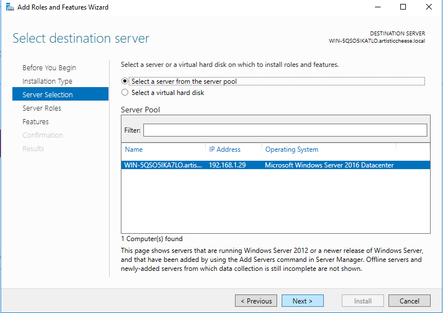This screenshot has width=443, height=313.
Task: Choose the virtual hard disk option
Action: pyautogui.click(x=125, y=93)
